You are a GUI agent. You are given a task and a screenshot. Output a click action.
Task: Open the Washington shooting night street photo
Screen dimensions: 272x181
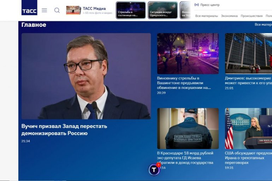[188, 53]
